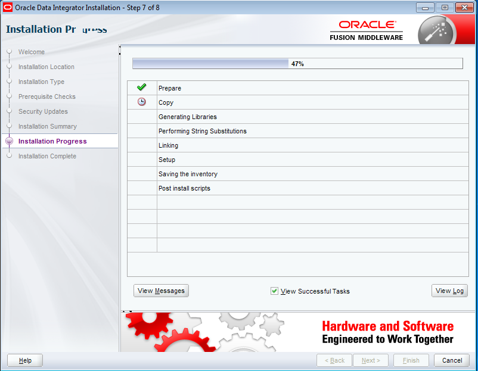
Task: Click the disabled Back button
Action: [x=334, y=360]
